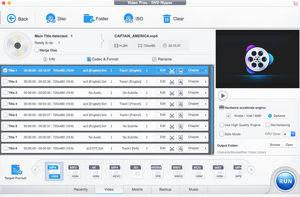
Task: Check the Title 5 checkbox
Action: click(5, 115)
